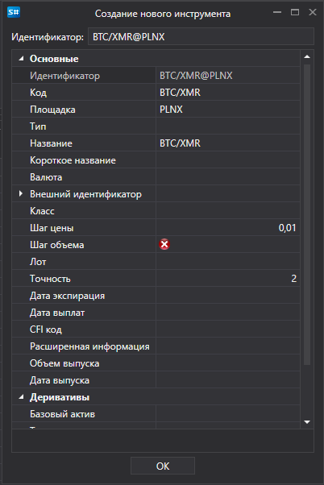Select the Лот property label
This screenshot has height=485, width=324.
[x=38, y=262]
